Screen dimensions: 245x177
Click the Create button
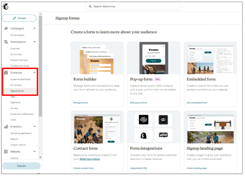coord(19,18)
